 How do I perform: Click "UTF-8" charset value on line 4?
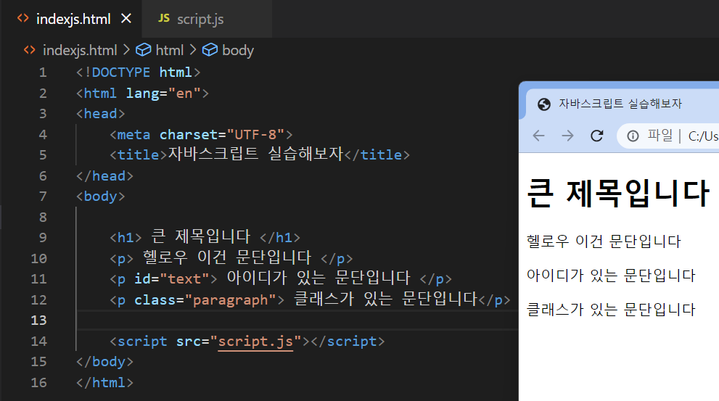coord(255,135)
